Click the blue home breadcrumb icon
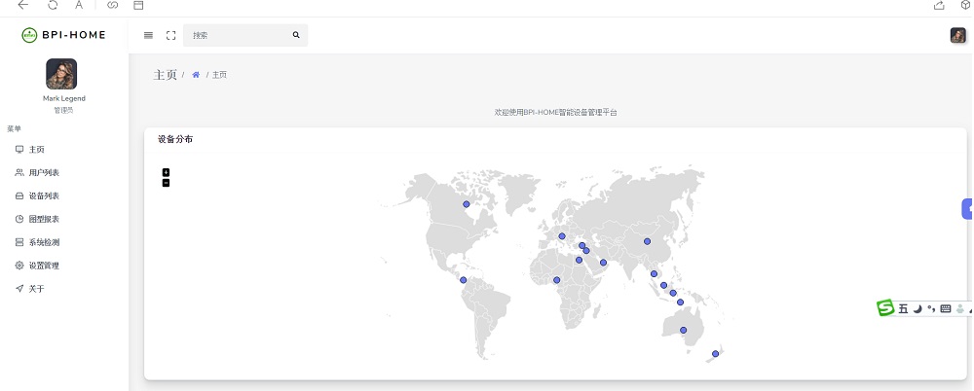 click(196, 75)
